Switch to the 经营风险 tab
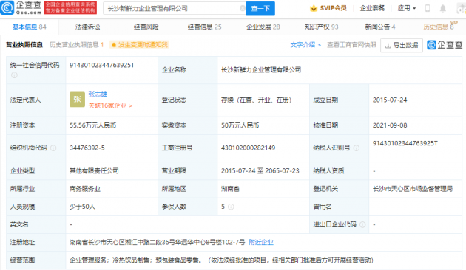466x270 pixels. (146, 27)
